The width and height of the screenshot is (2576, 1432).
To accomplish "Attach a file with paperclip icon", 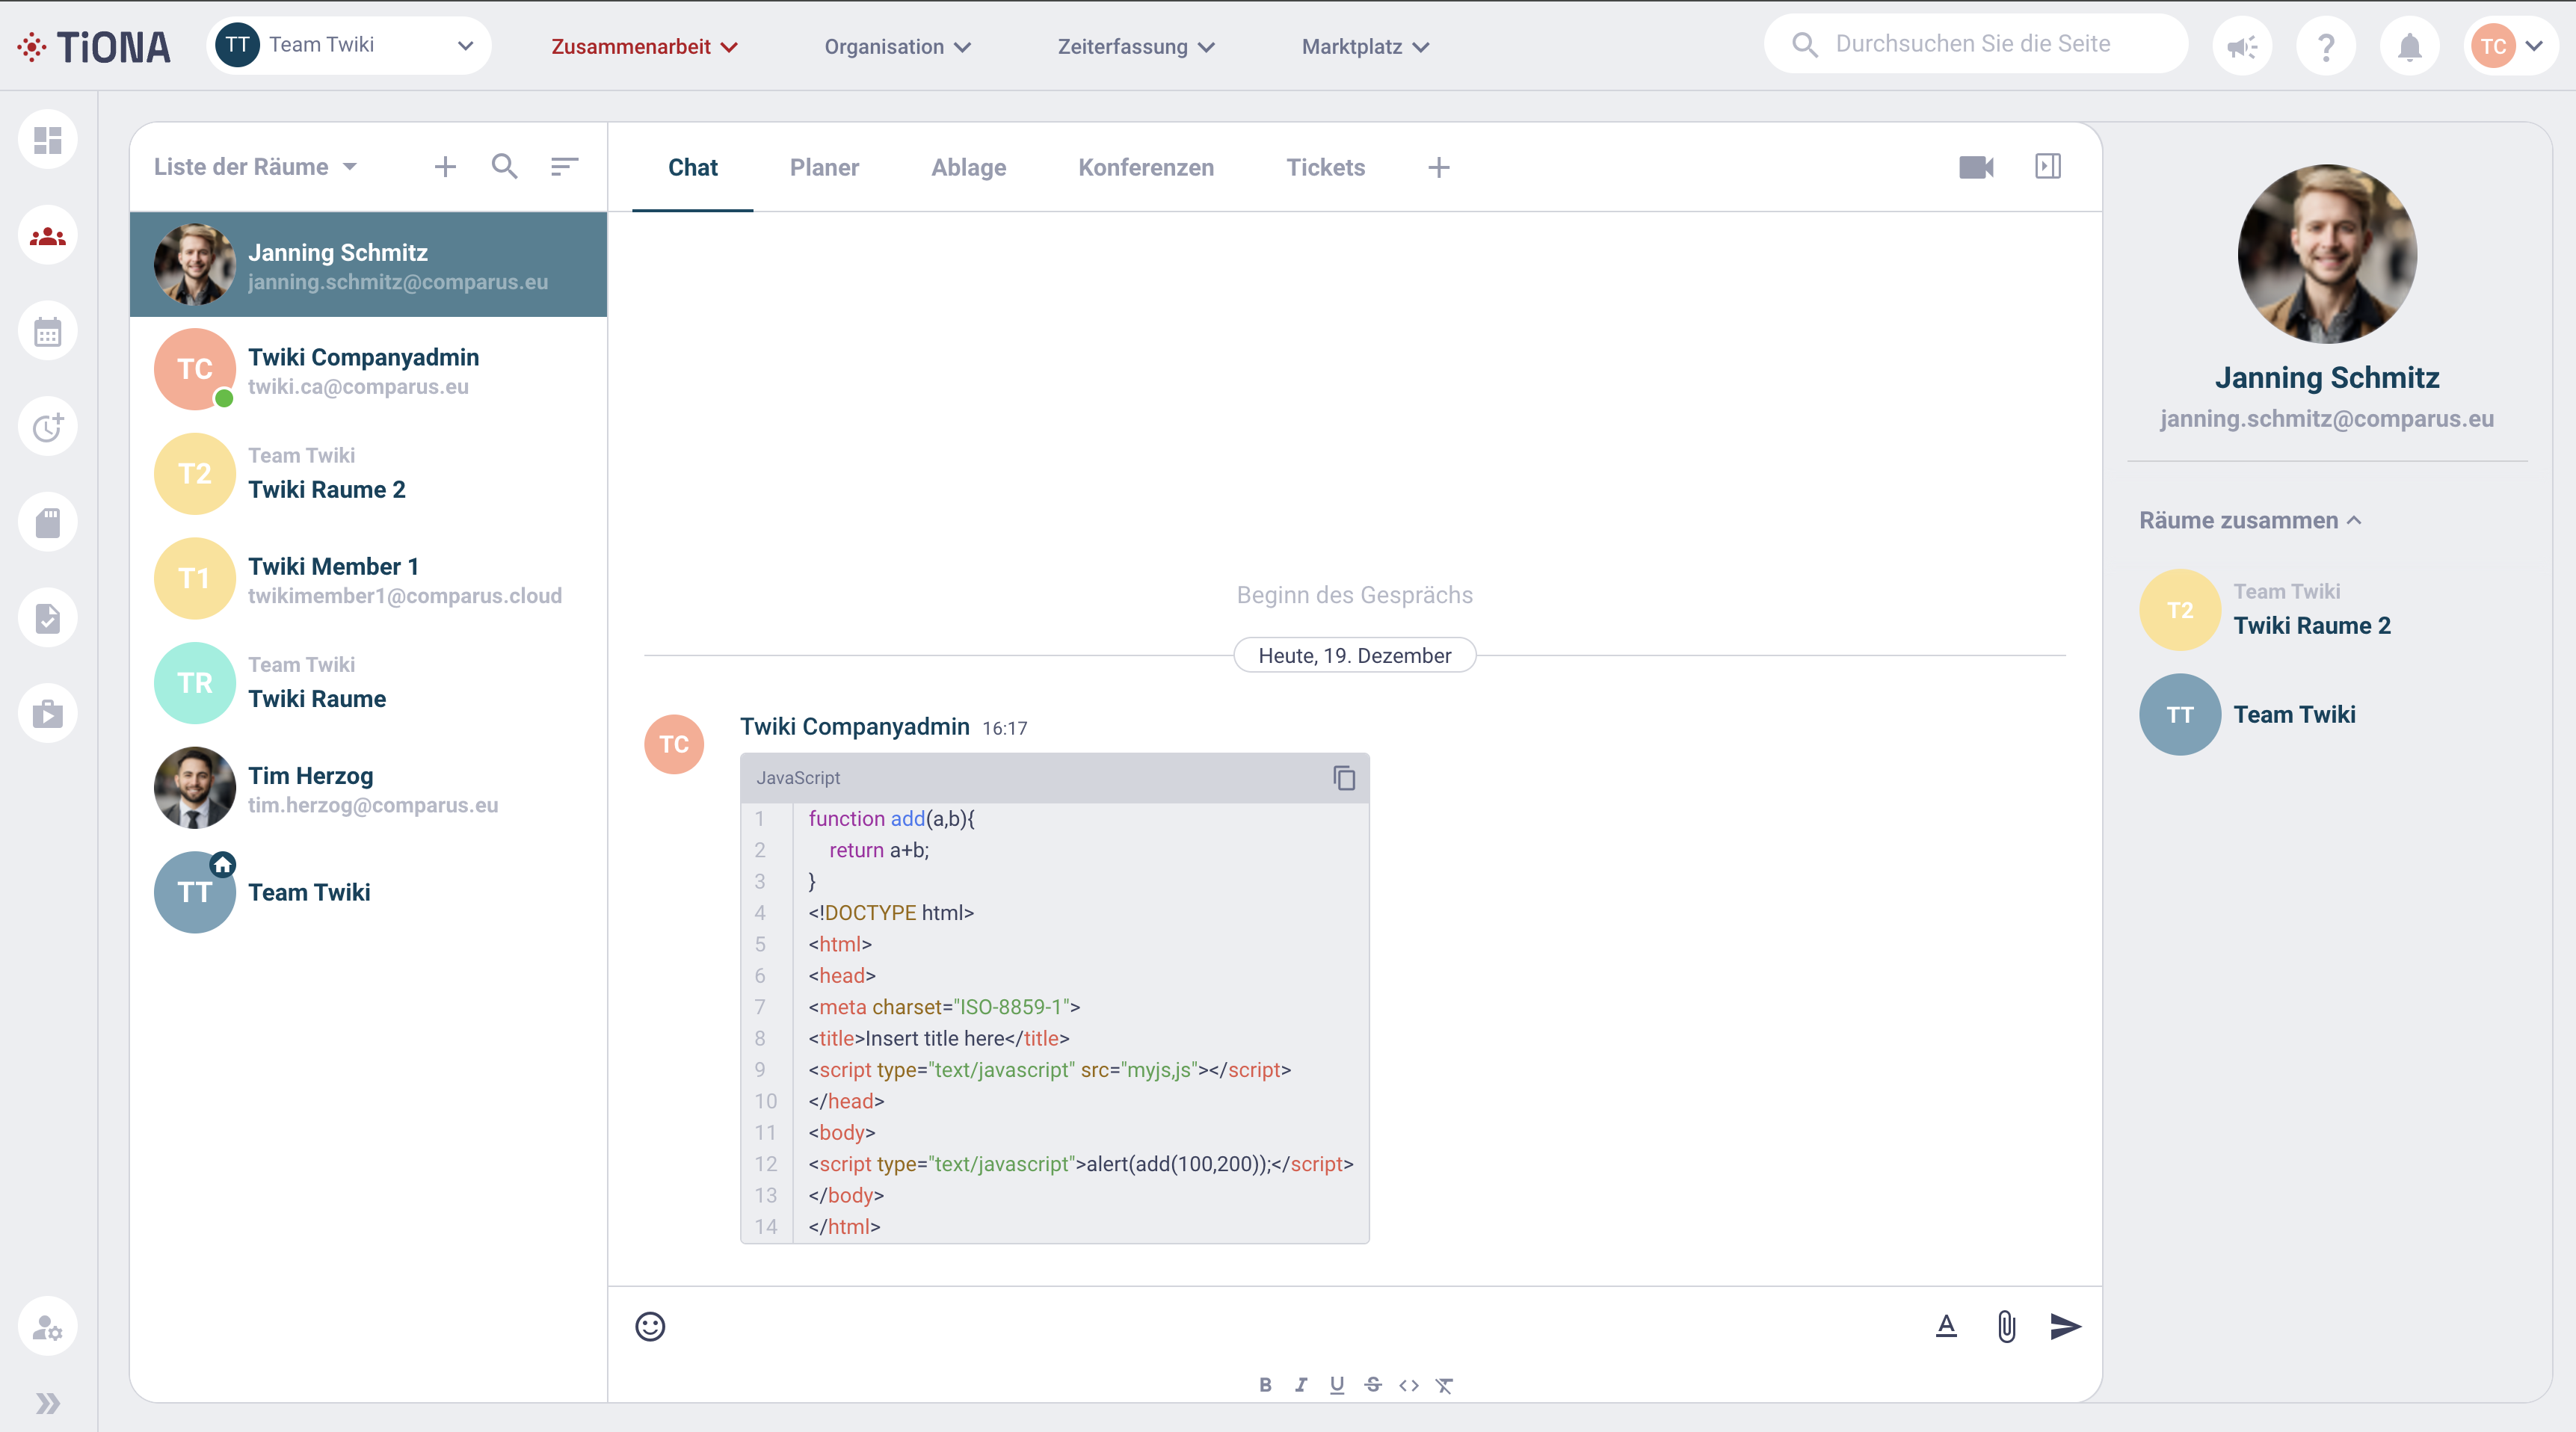I will tap(2006, 1326).
